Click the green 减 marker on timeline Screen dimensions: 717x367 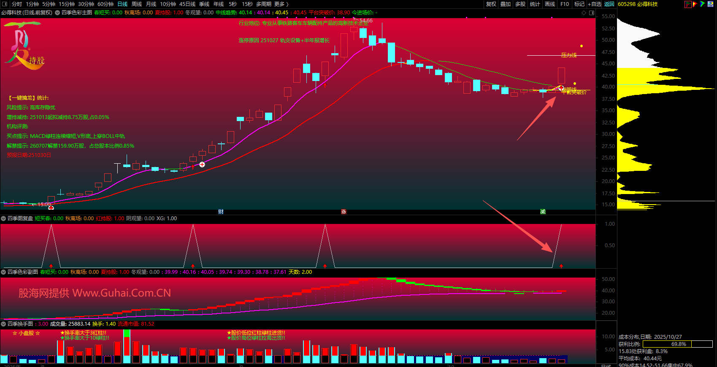click(x=543, y=212)
